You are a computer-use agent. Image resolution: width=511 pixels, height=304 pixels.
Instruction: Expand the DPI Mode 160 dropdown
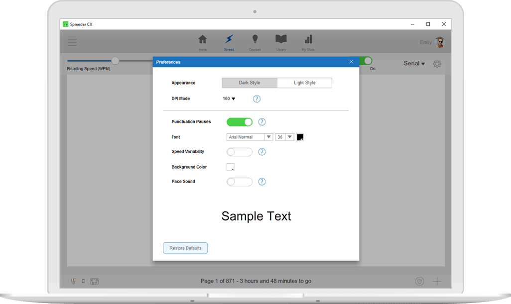pyautogui.click(x=229, y=99)
